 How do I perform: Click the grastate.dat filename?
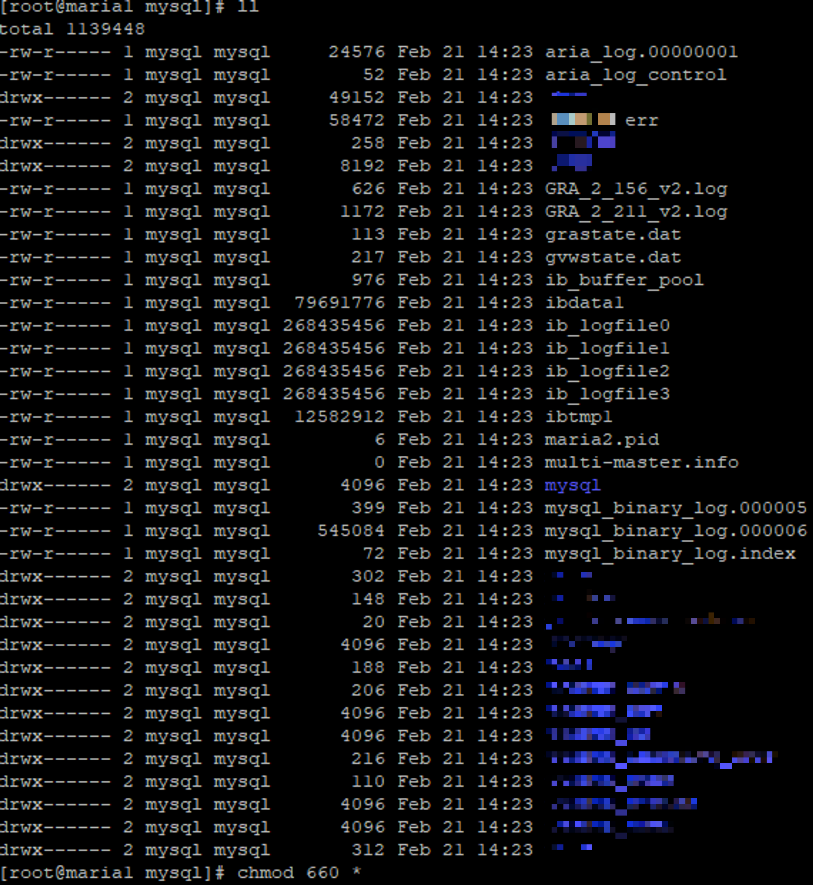(x=612, y=234)
